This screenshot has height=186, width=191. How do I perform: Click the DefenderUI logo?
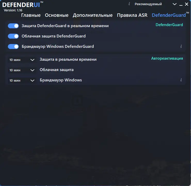pyautogui.click(x=22, y=5)
